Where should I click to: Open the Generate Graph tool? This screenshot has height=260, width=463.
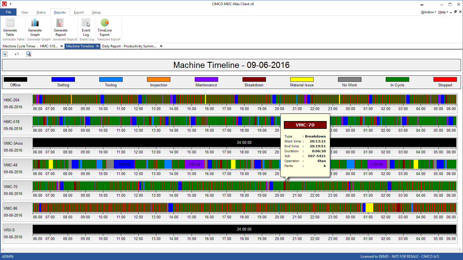pos(35,23)
